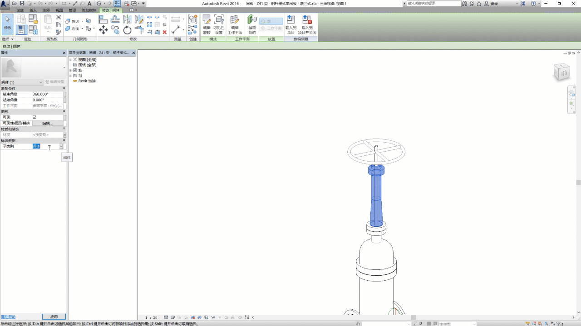Open the 子类别 subcategory dropdown arrow

61,146
